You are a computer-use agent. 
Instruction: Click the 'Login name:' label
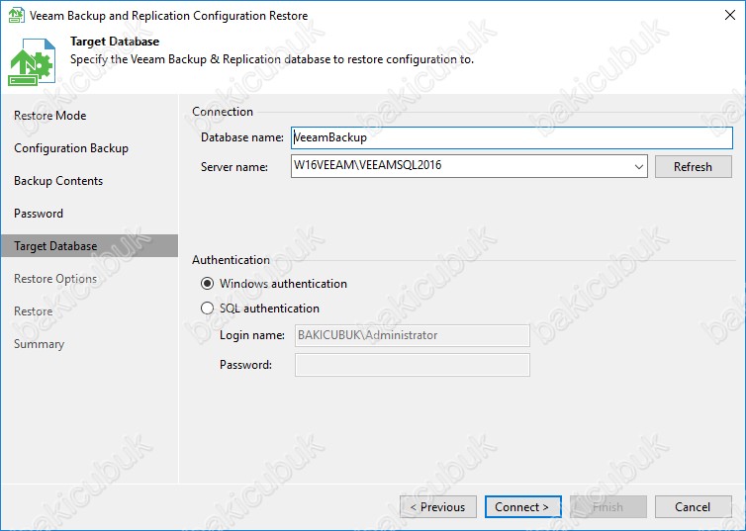[252, 335]
